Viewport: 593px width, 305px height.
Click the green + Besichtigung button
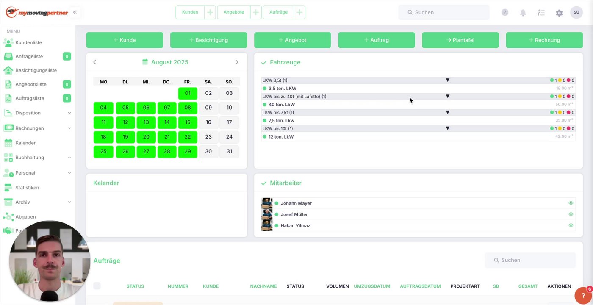(208, 40)
